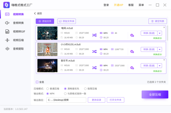Viewport: 171px width, 113px height.
Task: Click 转换(极速) for 小小的VLOG.m3u8
Action: click(x=149, y=49)
